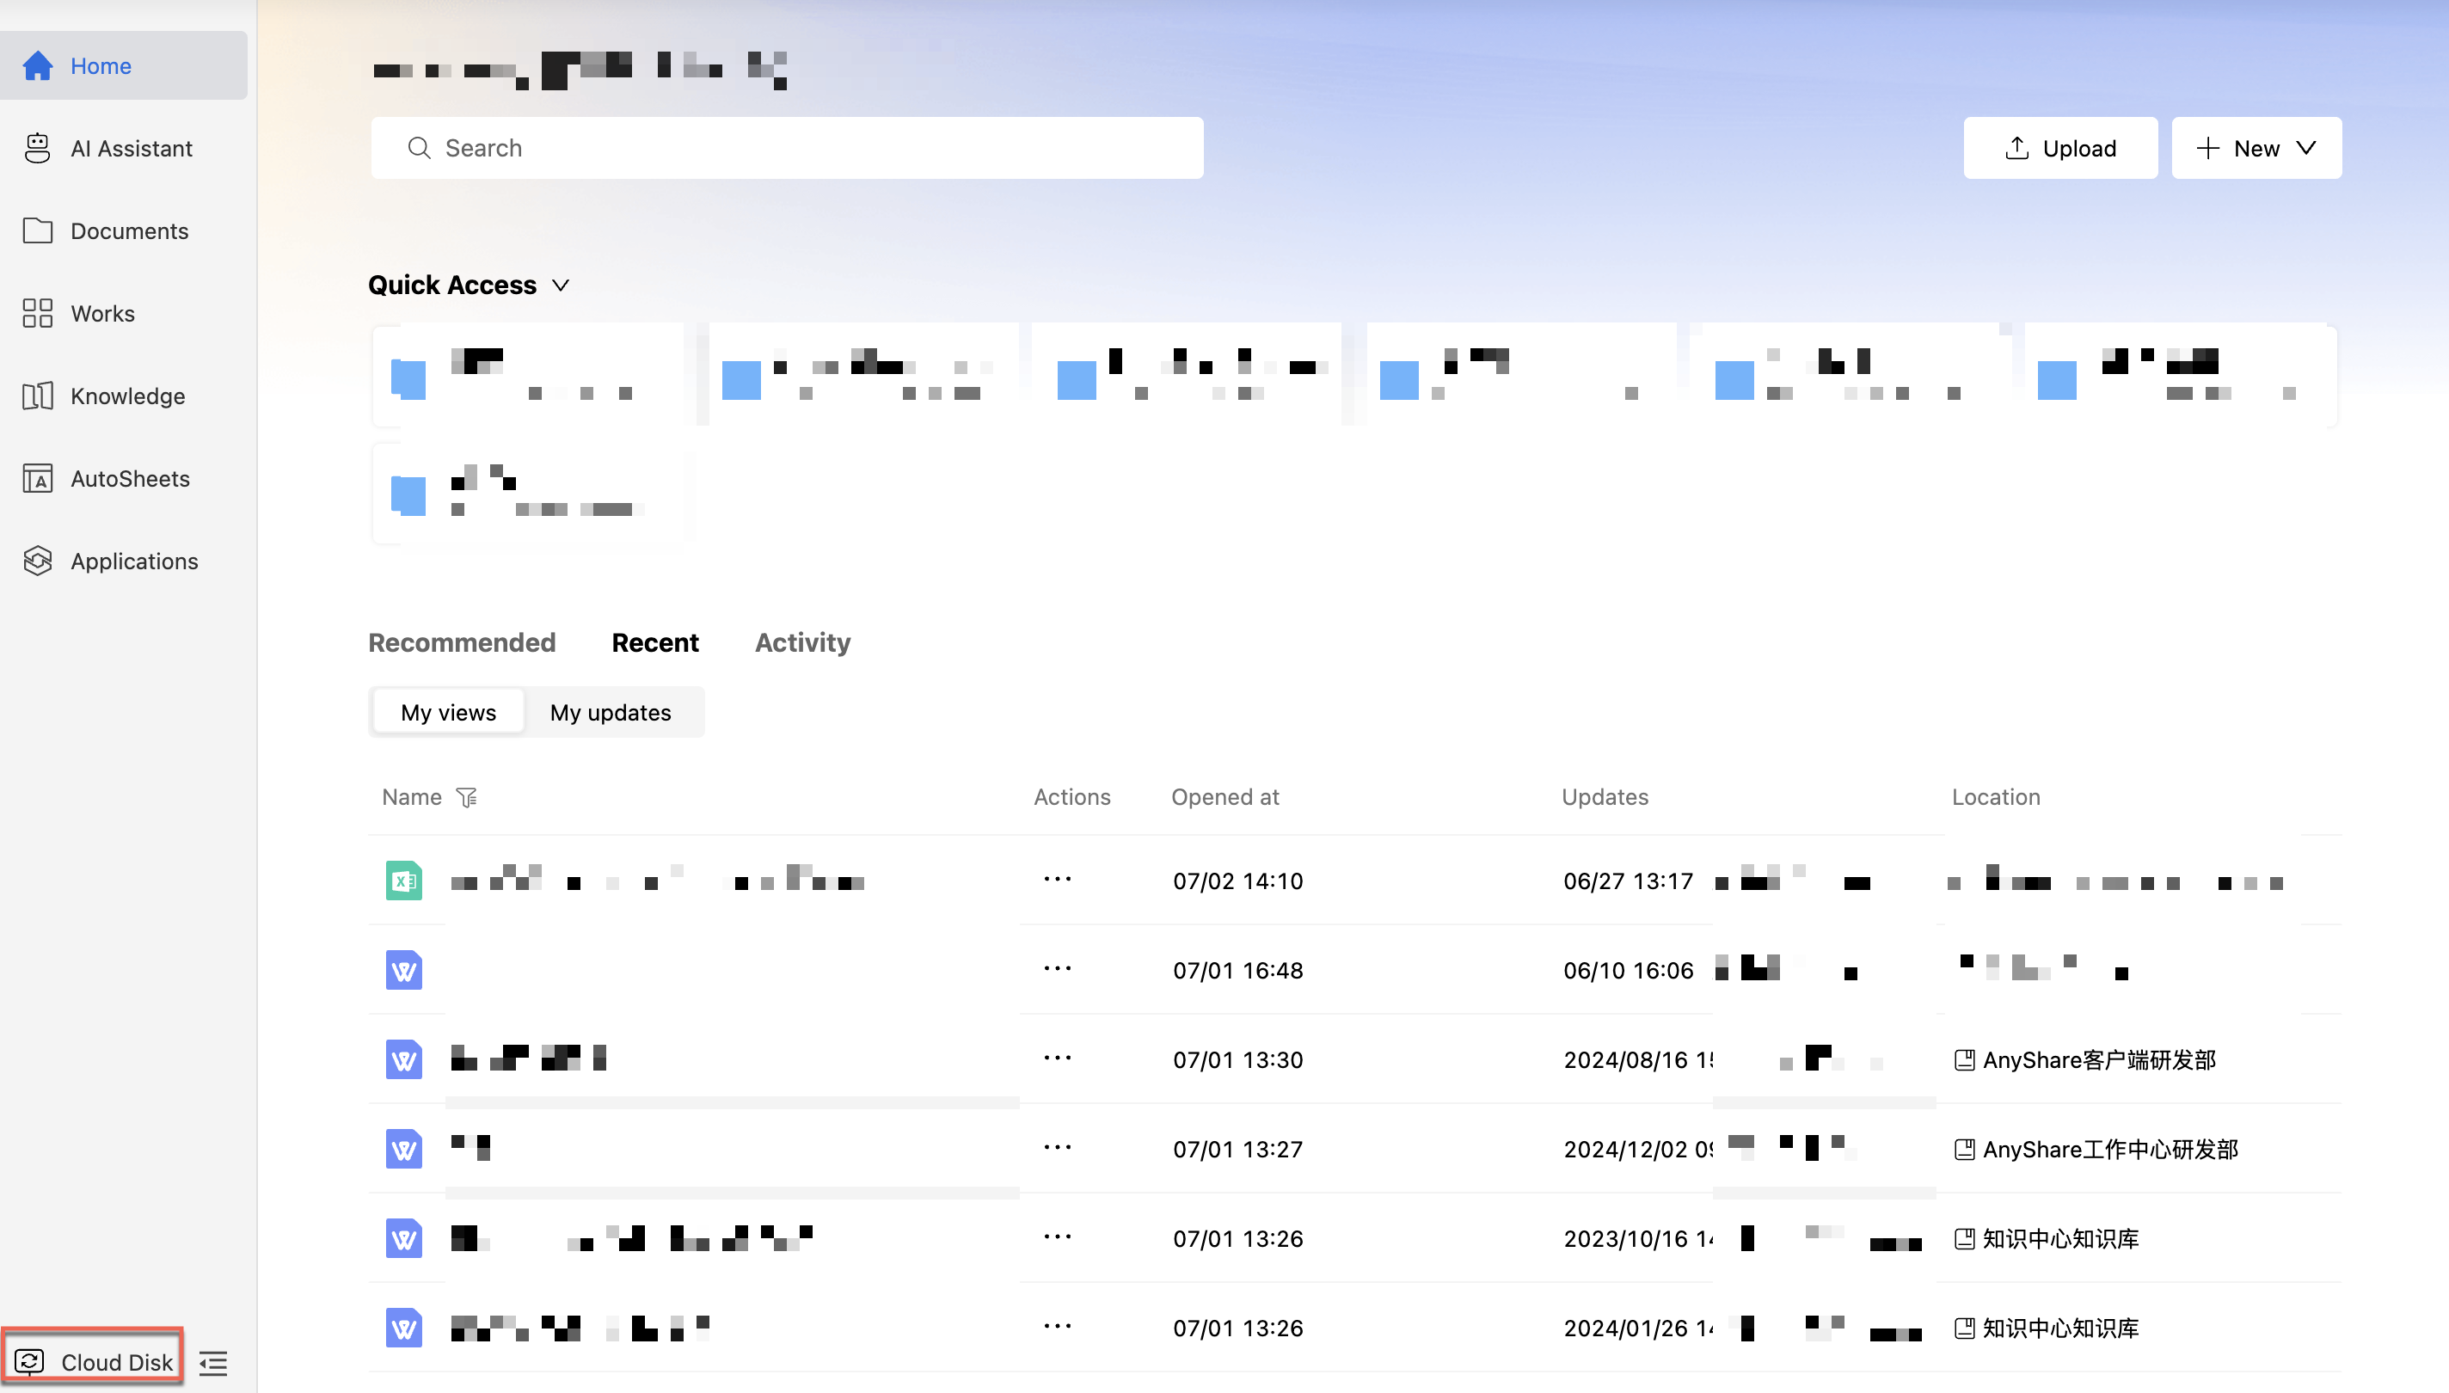Open AutoSheets from the sidebar
This screenshot has width=2449, height=1393.
(130, 478)
